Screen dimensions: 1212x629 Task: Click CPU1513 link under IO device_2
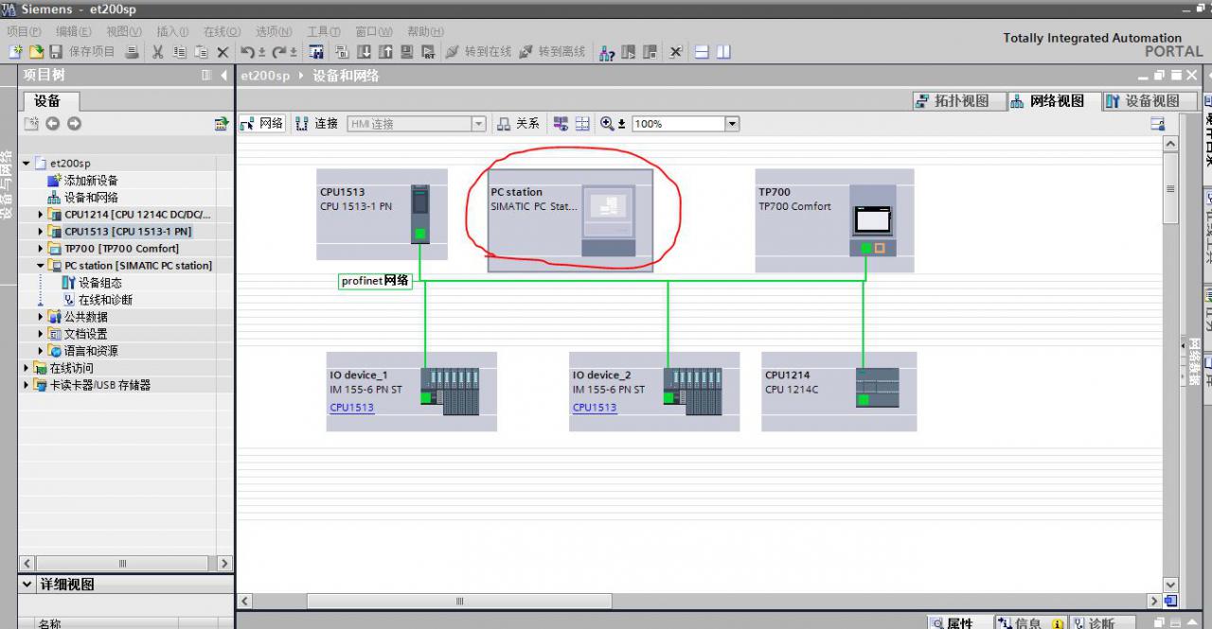[x=594, y=408]
